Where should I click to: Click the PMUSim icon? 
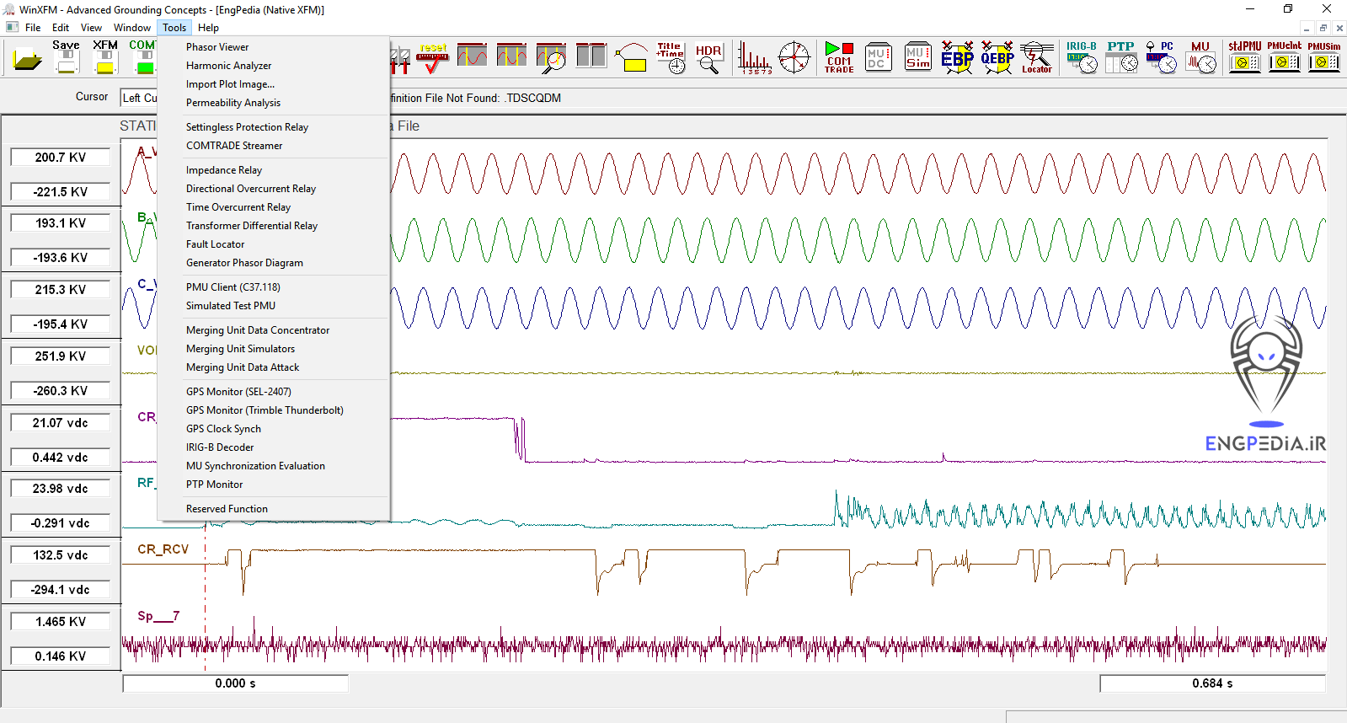click(1323, 57)
